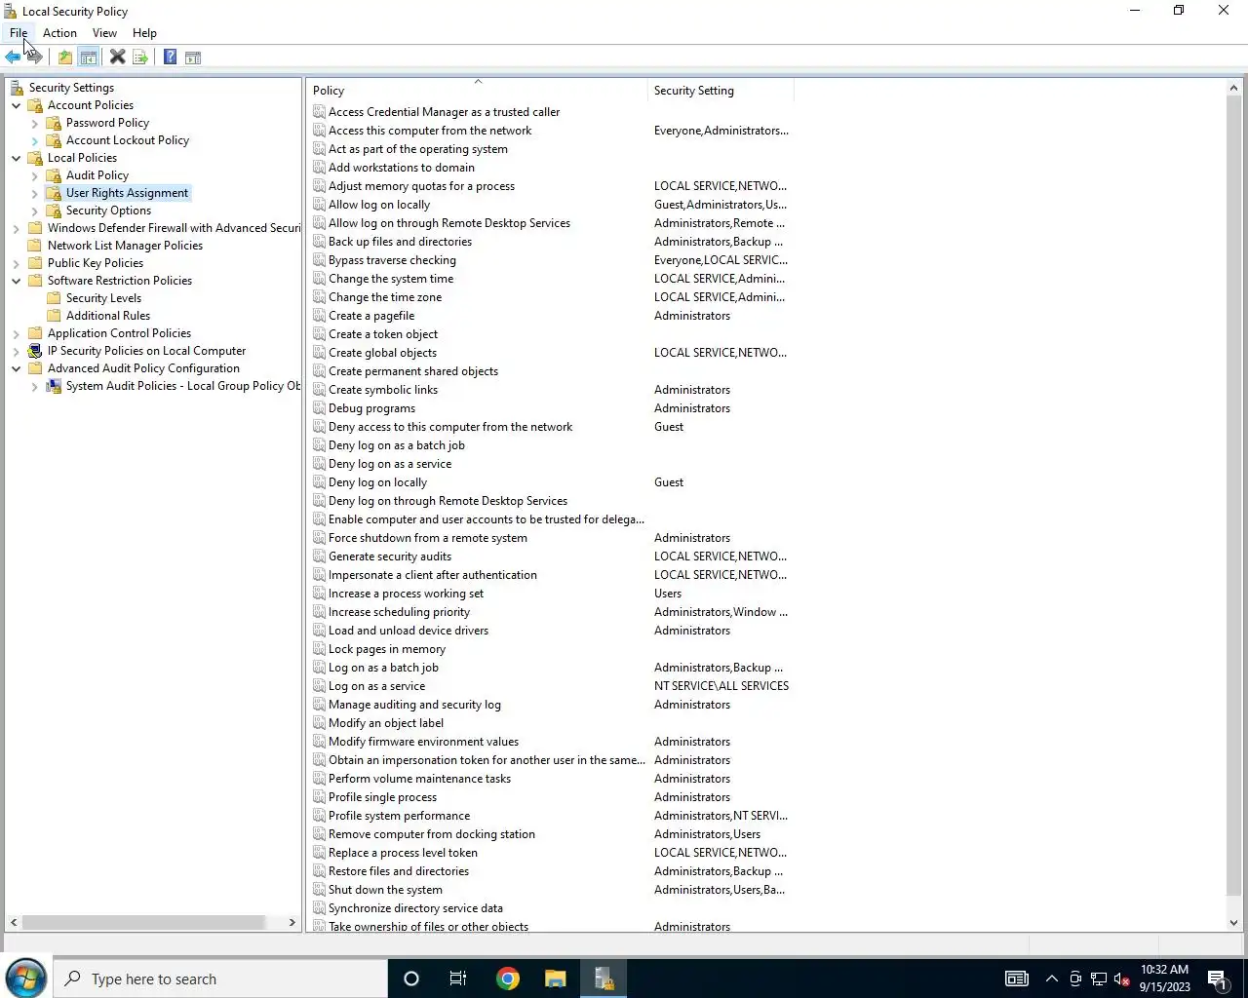The height and width of the screenshot is (998, 1248).
Task: Click the Password Policy folder icon
Action: tap(54, 123)
